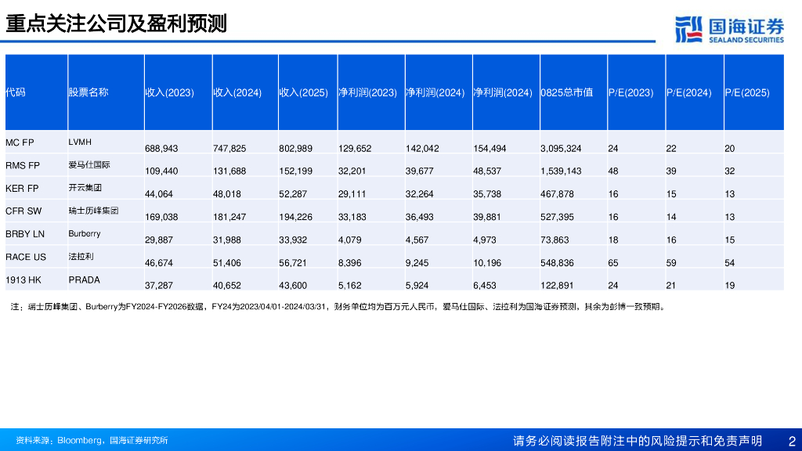Click Burberry 2023 revenue value 29,887

[x=158, y=240]
